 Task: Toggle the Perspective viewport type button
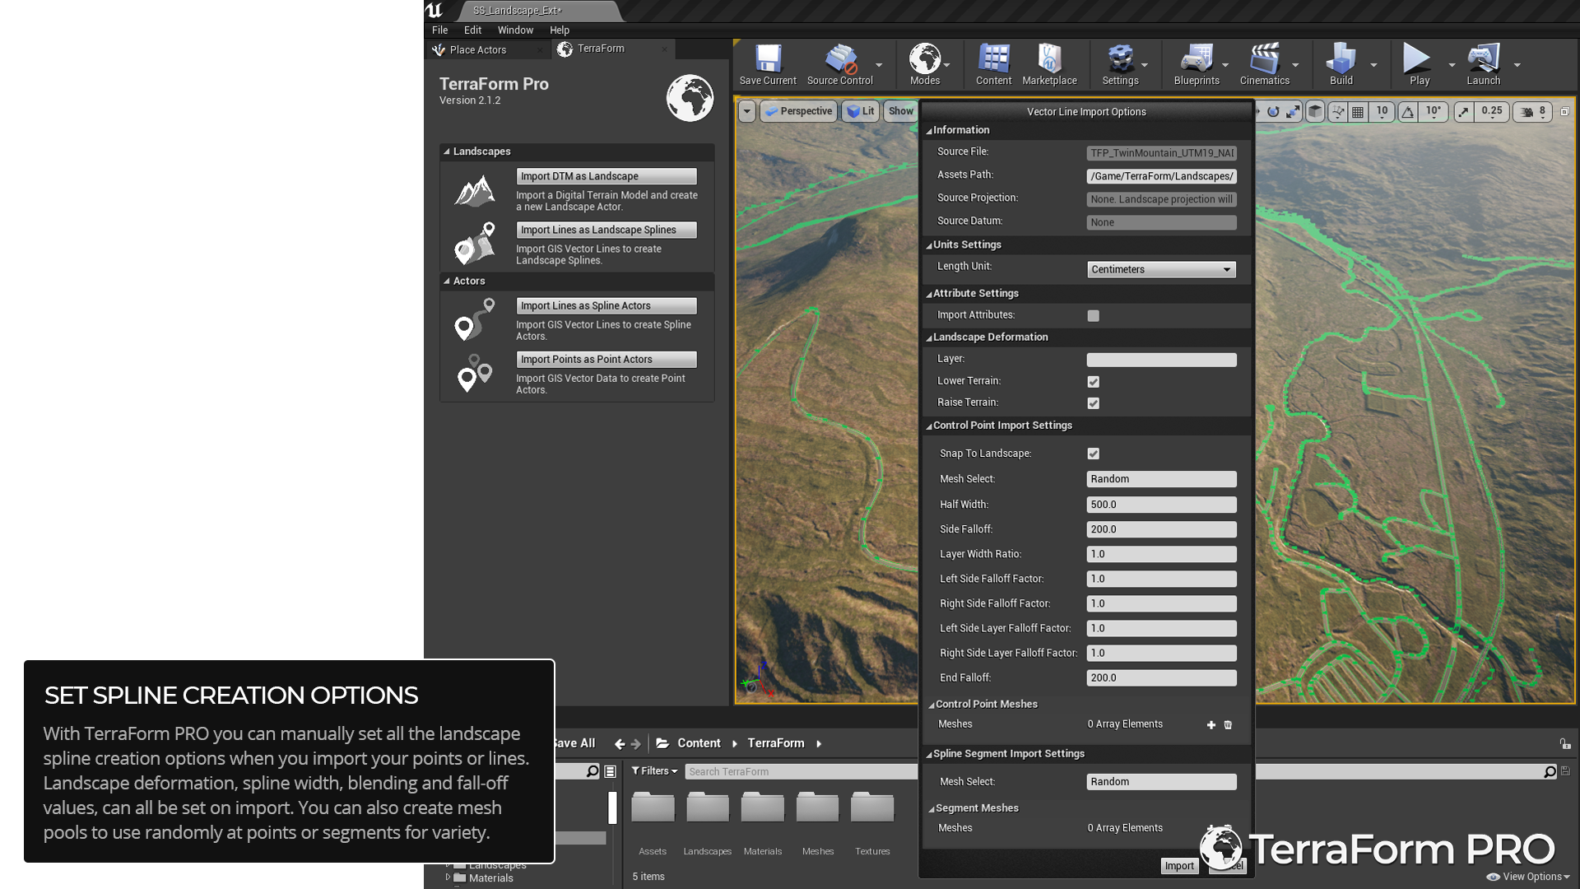(797, 112)
